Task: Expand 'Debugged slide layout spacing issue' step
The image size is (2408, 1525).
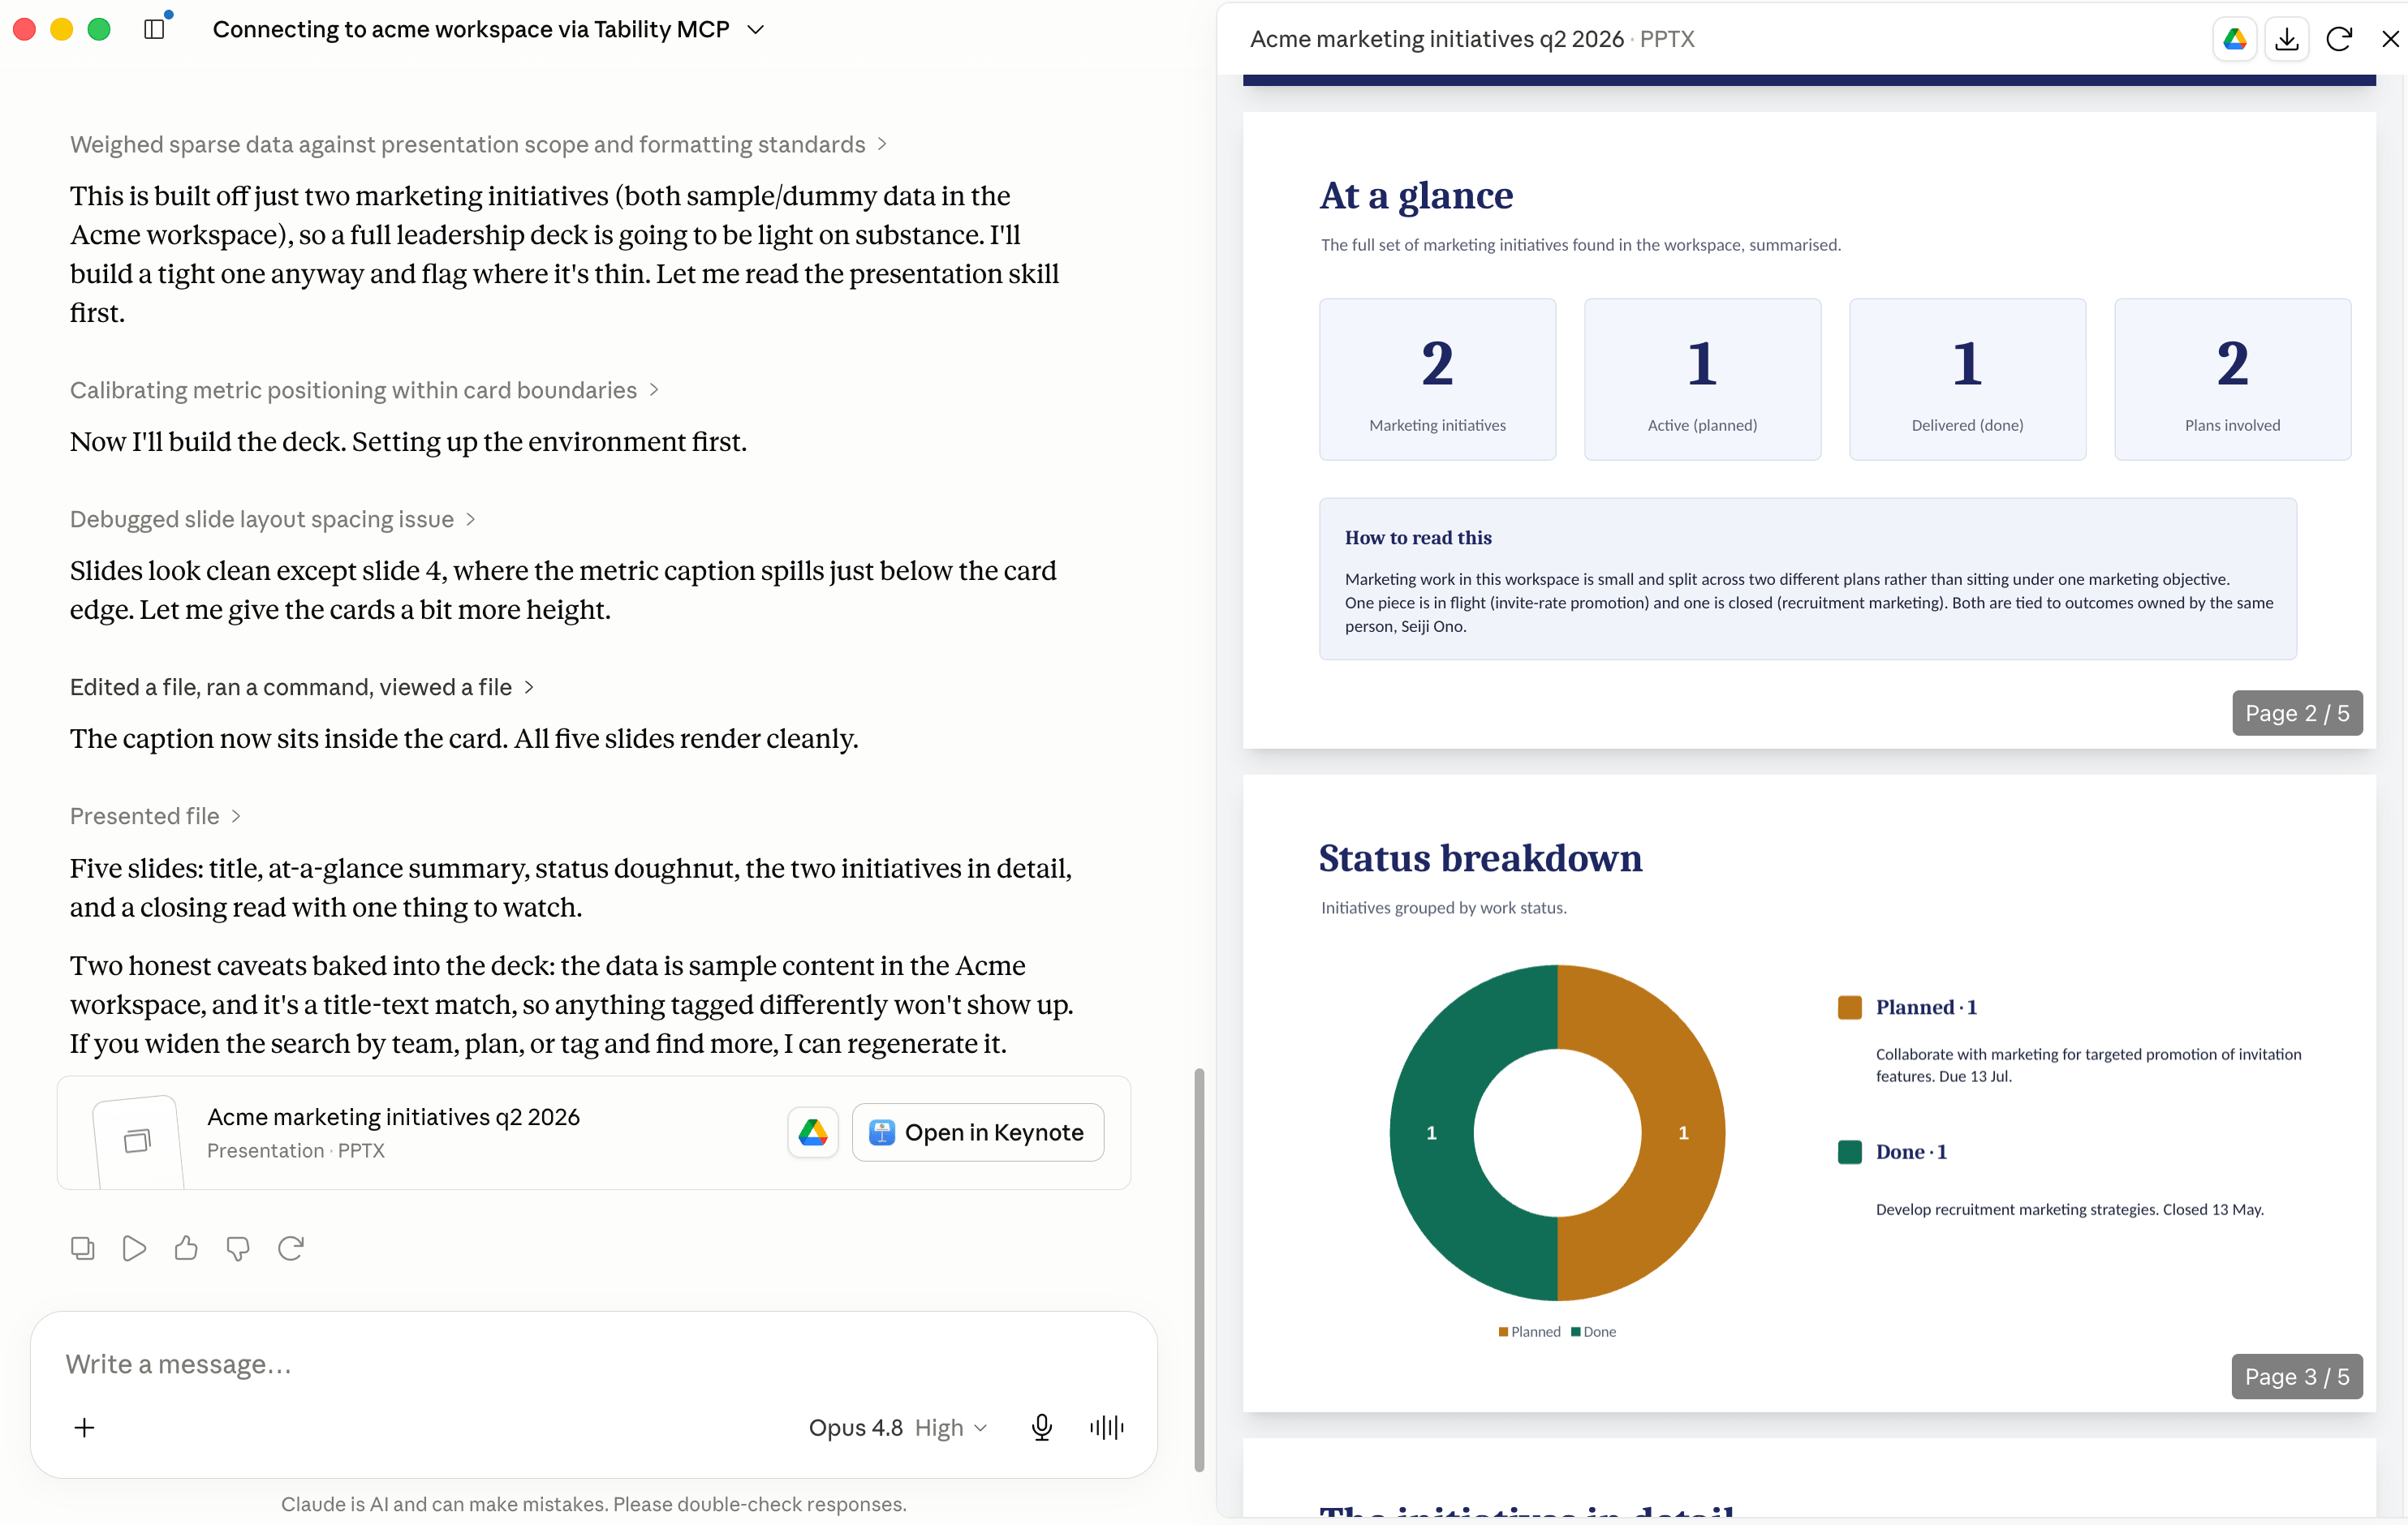Action: 272,518
